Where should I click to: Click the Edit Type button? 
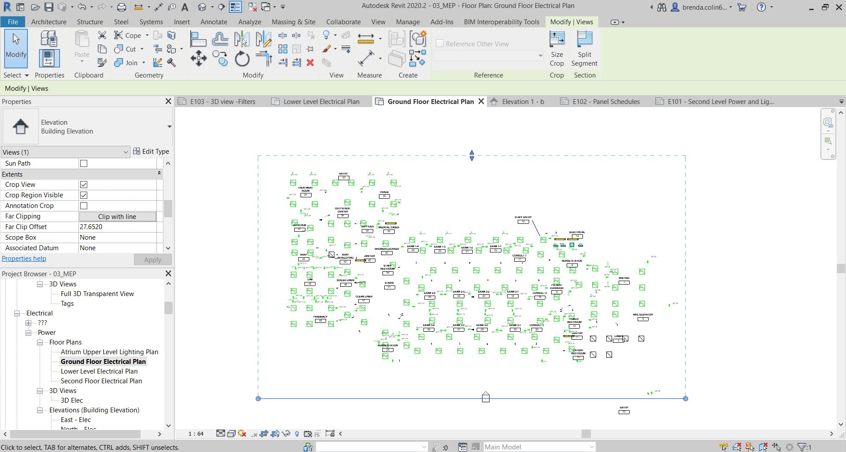tap(151, 152)
